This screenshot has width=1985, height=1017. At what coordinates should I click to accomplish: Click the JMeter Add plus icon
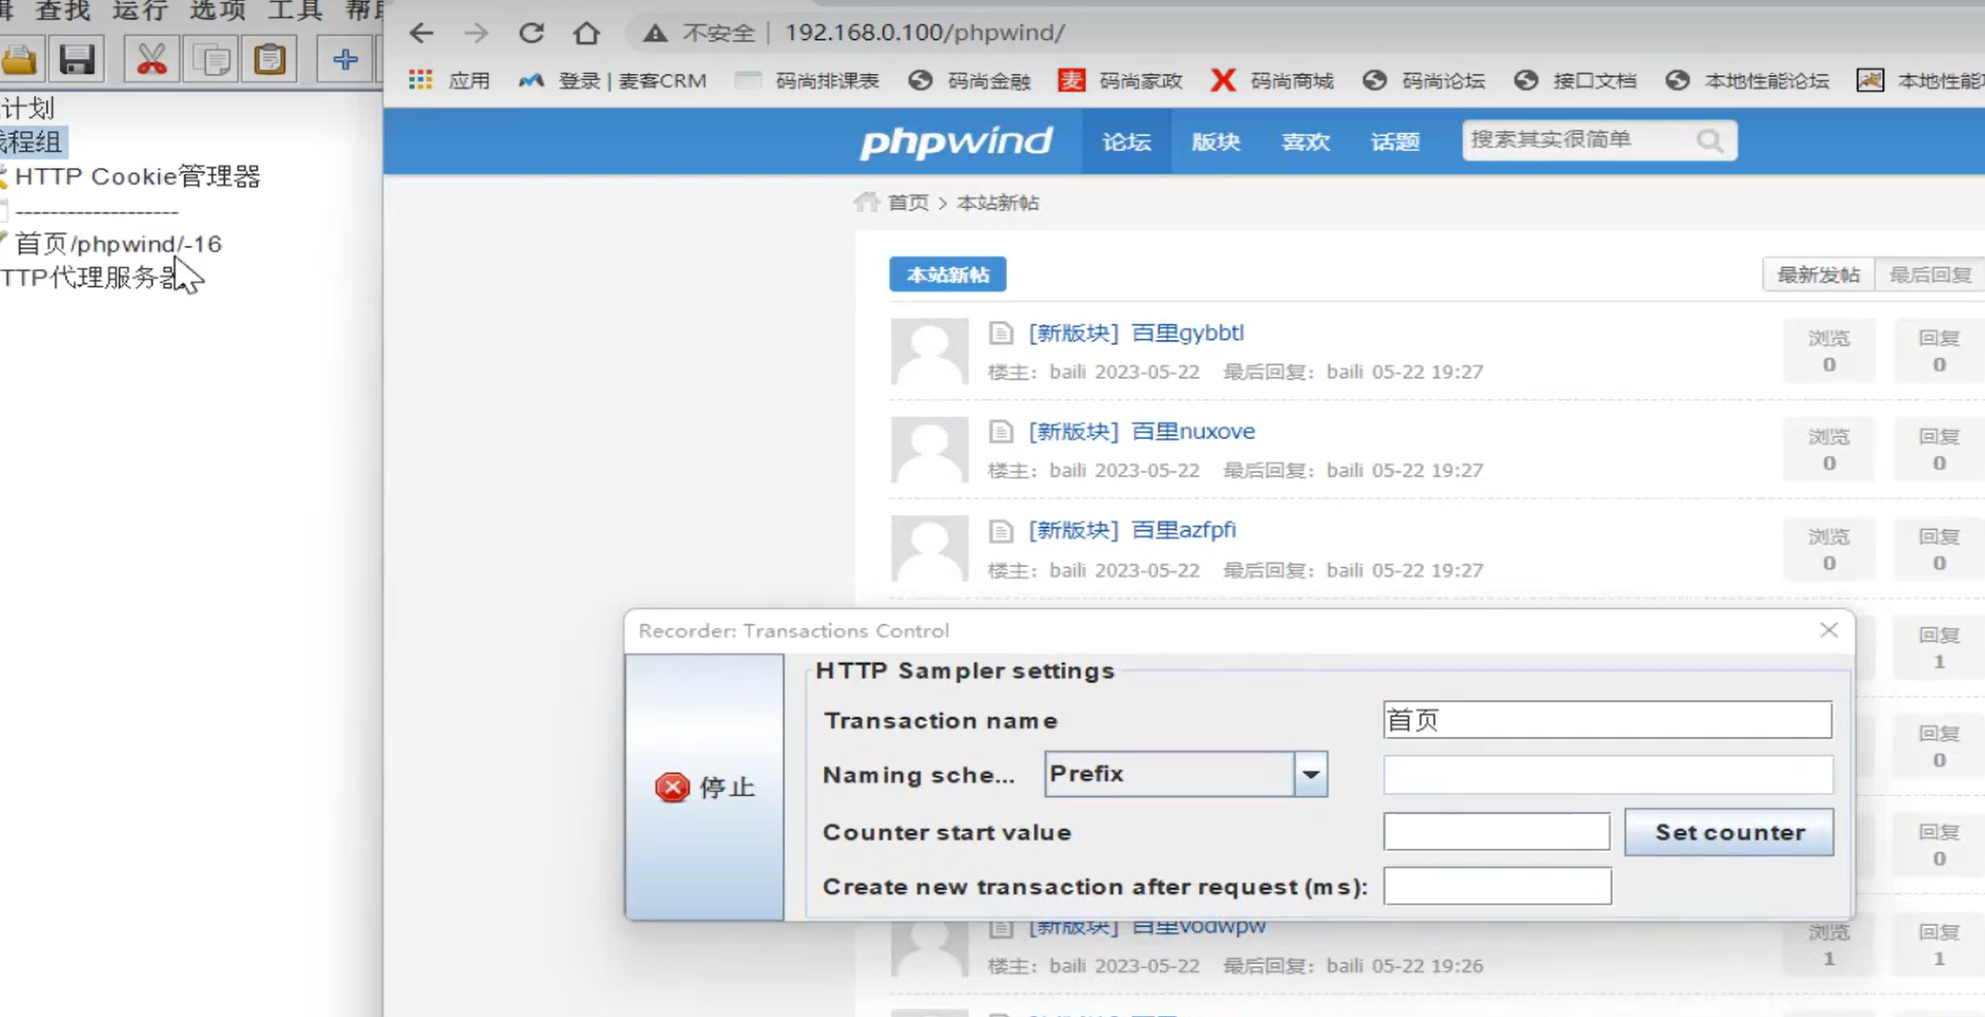(x=345, y=59)
